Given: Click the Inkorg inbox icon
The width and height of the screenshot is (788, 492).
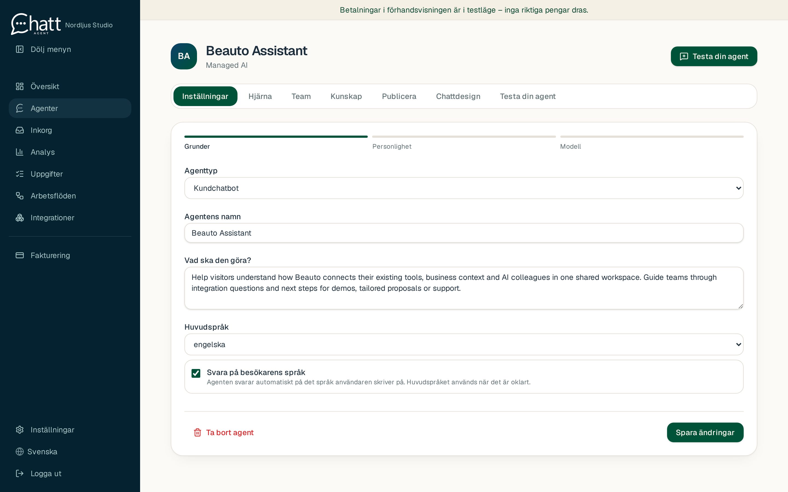Looking at the screenshot, I should [19, 130].
